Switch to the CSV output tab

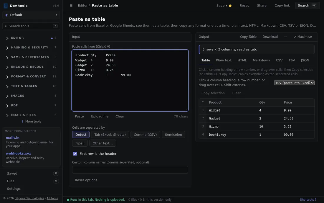[x=279, y=60]
